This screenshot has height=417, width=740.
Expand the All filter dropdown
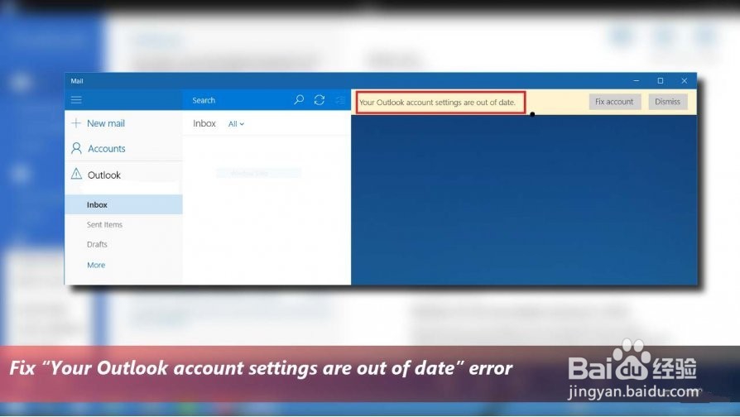click(x=236, y=123)
